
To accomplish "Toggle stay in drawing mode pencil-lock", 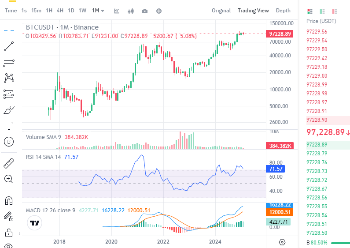I will tap(9, 216).
